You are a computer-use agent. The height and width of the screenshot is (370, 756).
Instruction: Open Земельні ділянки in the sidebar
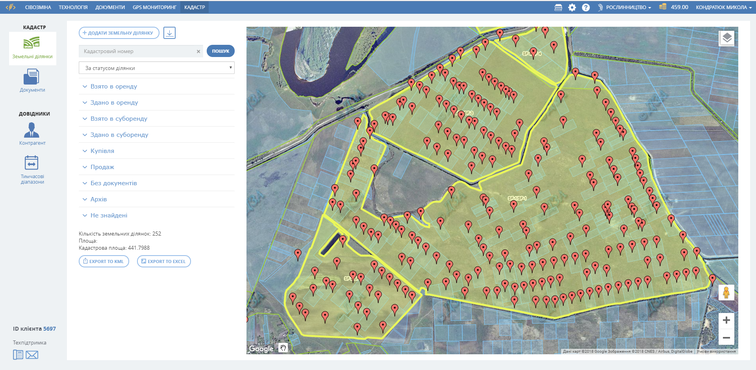tap(32, 48)
